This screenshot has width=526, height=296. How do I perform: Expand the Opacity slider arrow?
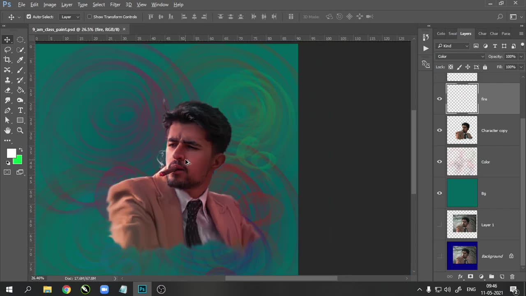pyautogui.click(x=521, y=56)
